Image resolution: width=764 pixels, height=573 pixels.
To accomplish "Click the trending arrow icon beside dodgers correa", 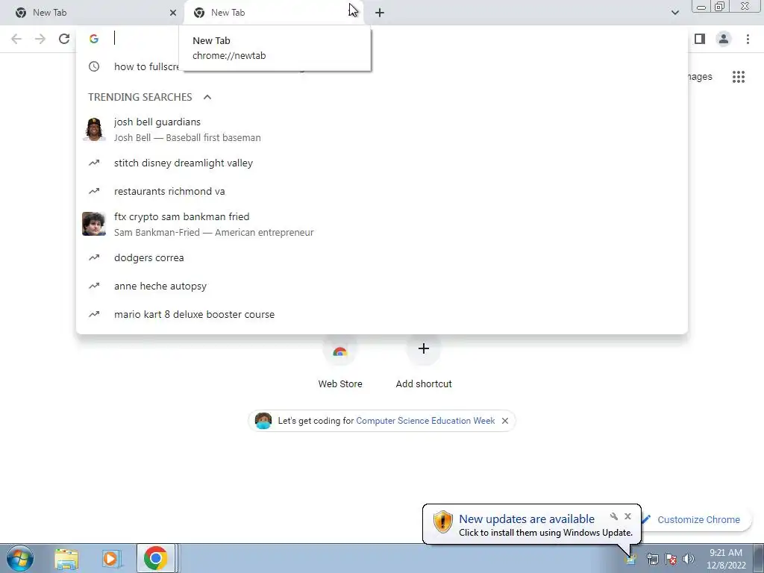I will pyautogui.click(x=94, y=257).
